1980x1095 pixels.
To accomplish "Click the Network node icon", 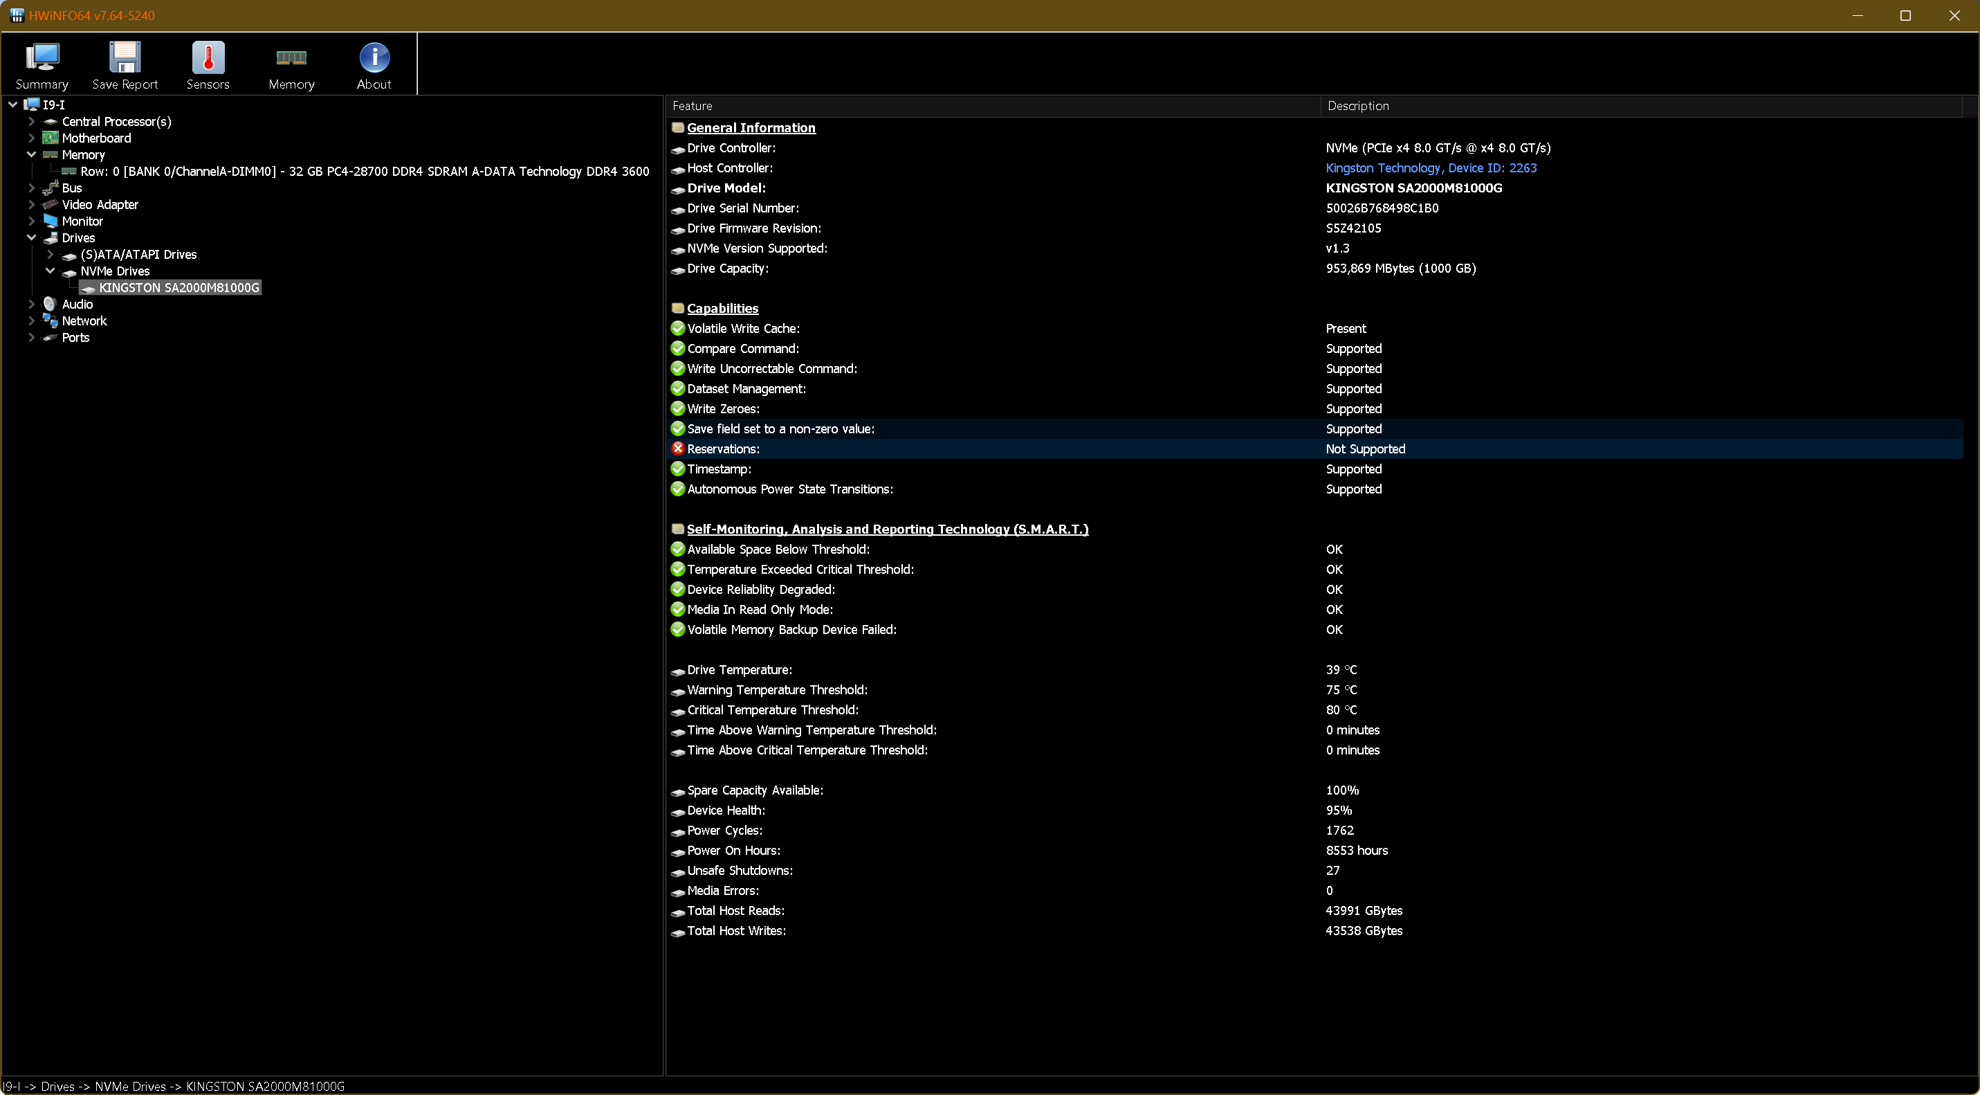I will (51, 320).
